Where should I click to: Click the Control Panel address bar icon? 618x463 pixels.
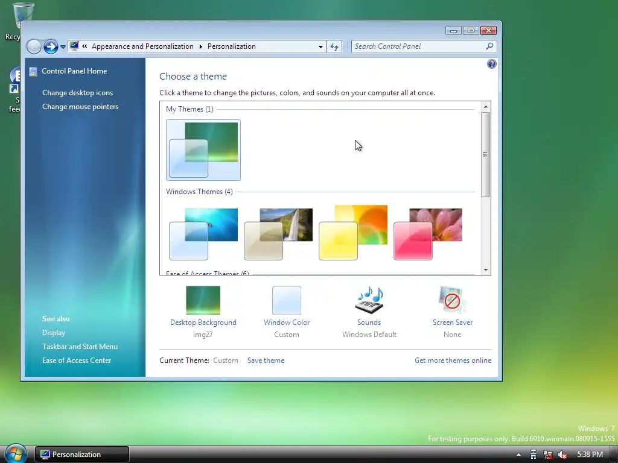click(74, 46)
